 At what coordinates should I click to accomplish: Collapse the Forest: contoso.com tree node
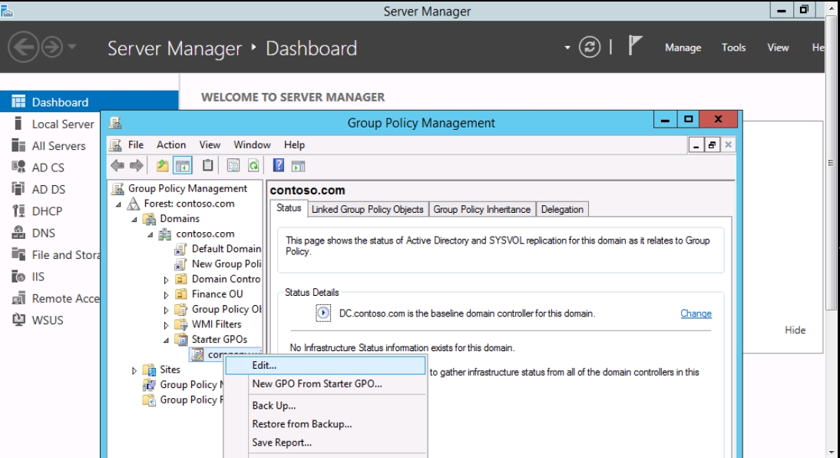(x=118, y=204)
